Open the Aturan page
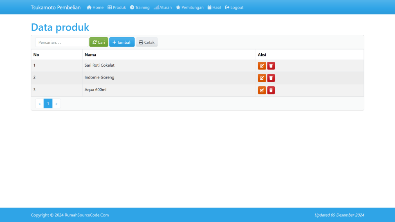This screenshot has height=222, width=395. [162, 7]
